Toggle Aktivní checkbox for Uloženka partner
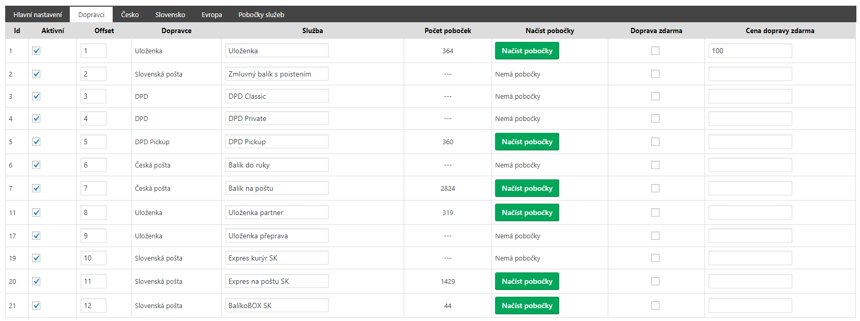Screen dimensions: 860x321 36,212
